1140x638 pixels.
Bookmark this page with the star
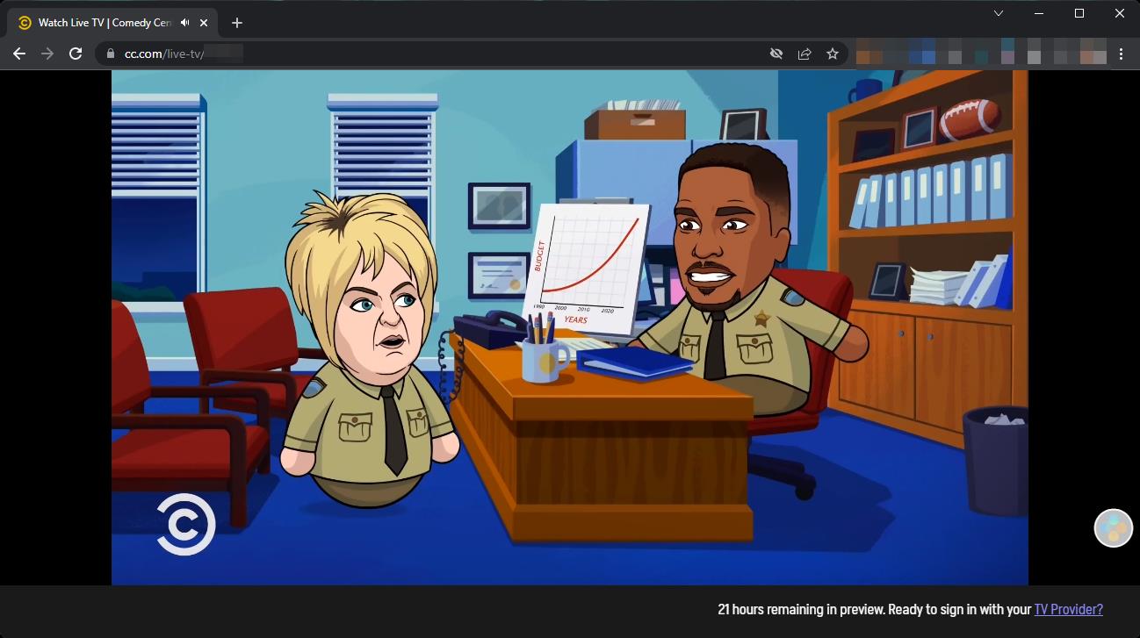click(833, 54)
